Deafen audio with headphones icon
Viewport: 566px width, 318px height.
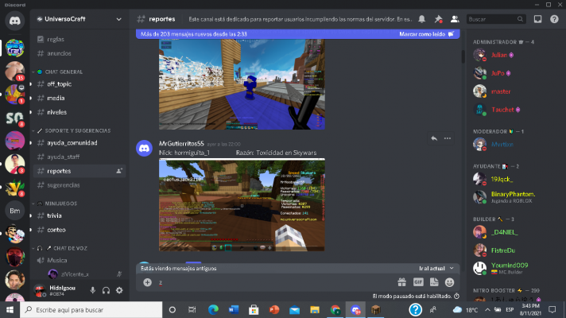point(107,290)
